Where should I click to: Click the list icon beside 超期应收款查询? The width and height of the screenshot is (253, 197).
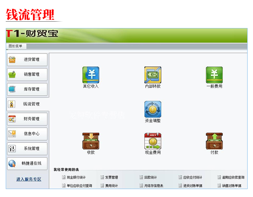[x=219, y=177]
